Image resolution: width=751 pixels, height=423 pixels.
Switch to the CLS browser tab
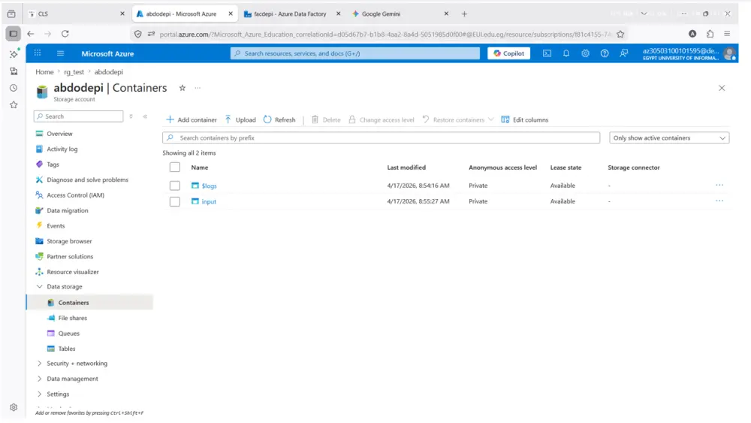(x=77, y=14)
